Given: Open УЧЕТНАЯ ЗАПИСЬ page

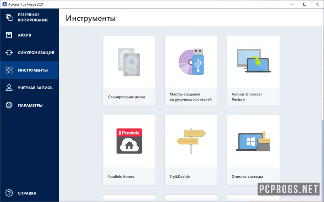Looking at the screenshot, I should pos(35,88).
